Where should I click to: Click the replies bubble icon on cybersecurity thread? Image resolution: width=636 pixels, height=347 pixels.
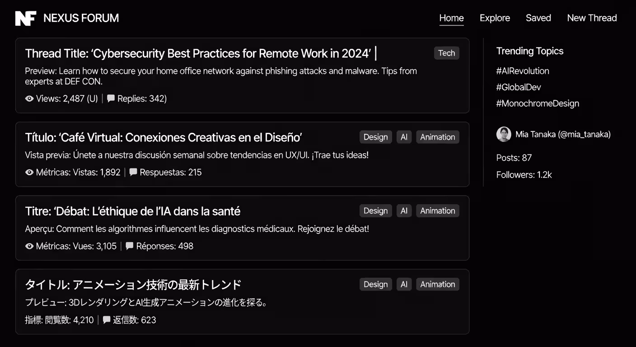point(111,98)
